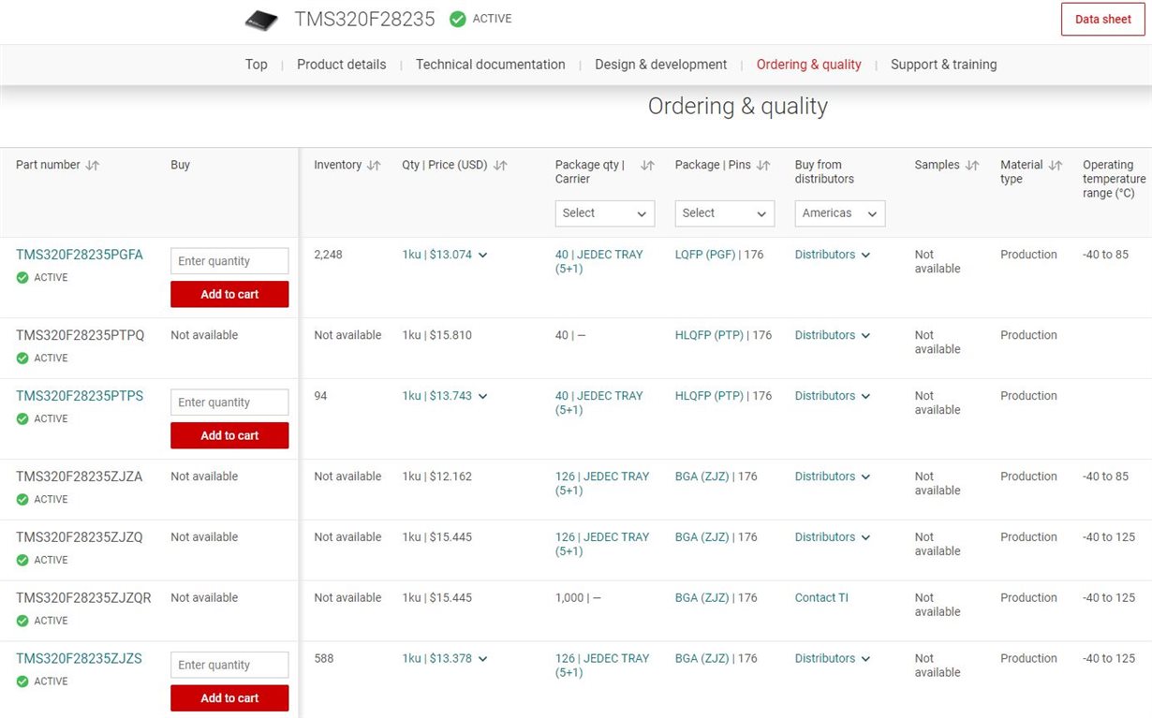Open the Data sheet button
1152x718 pixels.
coord(1103,20)
